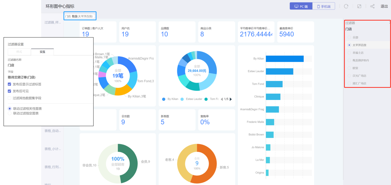Switch to 手机端 mobile view

pos(324,6)
